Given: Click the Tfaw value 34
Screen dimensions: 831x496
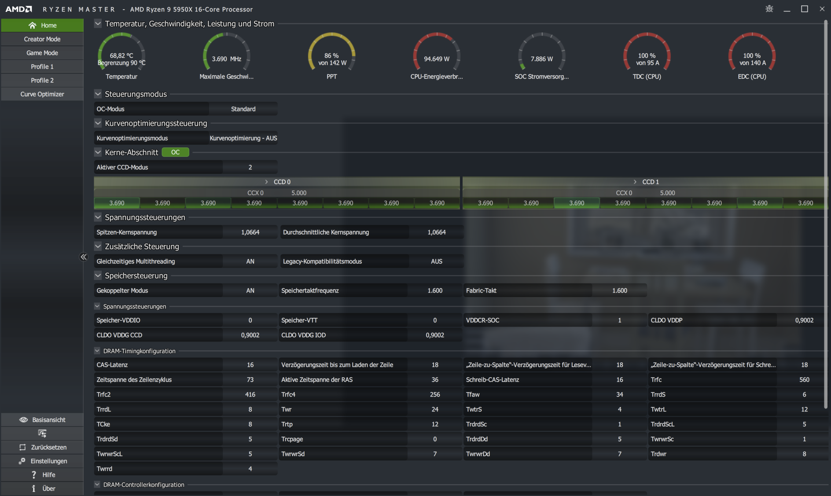Looking at the screenshot, I should pos(619,395).
